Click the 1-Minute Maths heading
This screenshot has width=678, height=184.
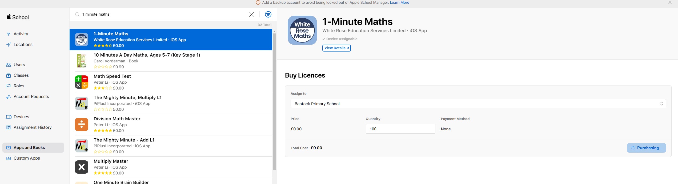pyautogui.click(x=357, y=22)
